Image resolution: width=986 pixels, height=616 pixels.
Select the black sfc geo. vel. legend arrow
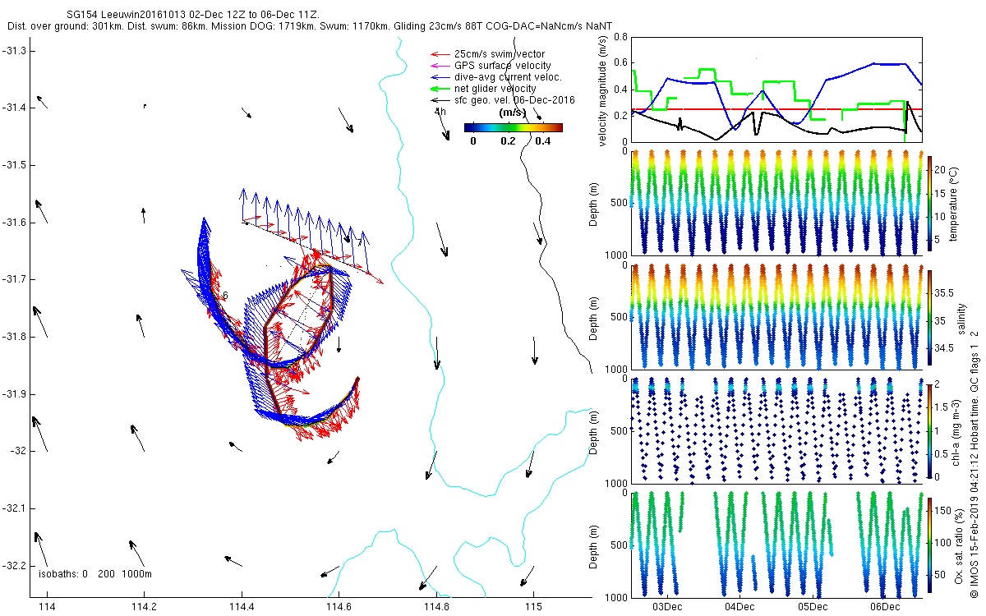(x=438, y=100)
